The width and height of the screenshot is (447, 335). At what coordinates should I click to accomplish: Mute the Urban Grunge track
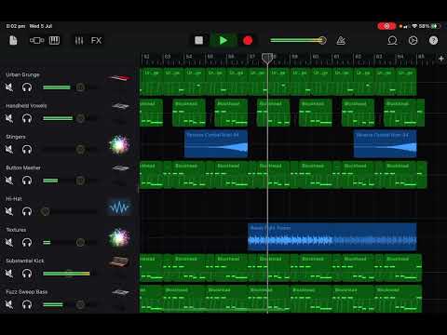coord(9,87)
